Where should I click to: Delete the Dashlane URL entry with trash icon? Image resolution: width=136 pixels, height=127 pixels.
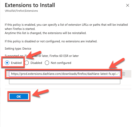click(x=124, y=74)
